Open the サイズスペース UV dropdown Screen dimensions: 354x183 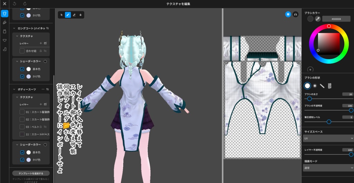pyautogui.click(x=328, y=138)
